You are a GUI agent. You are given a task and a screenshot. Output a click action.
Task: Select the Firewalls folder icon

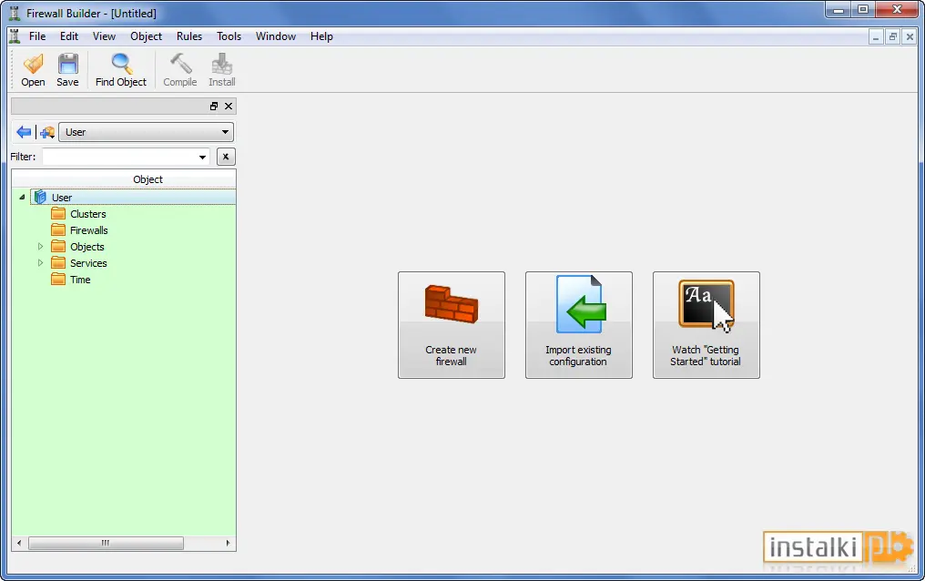click(x=58, y=230)
